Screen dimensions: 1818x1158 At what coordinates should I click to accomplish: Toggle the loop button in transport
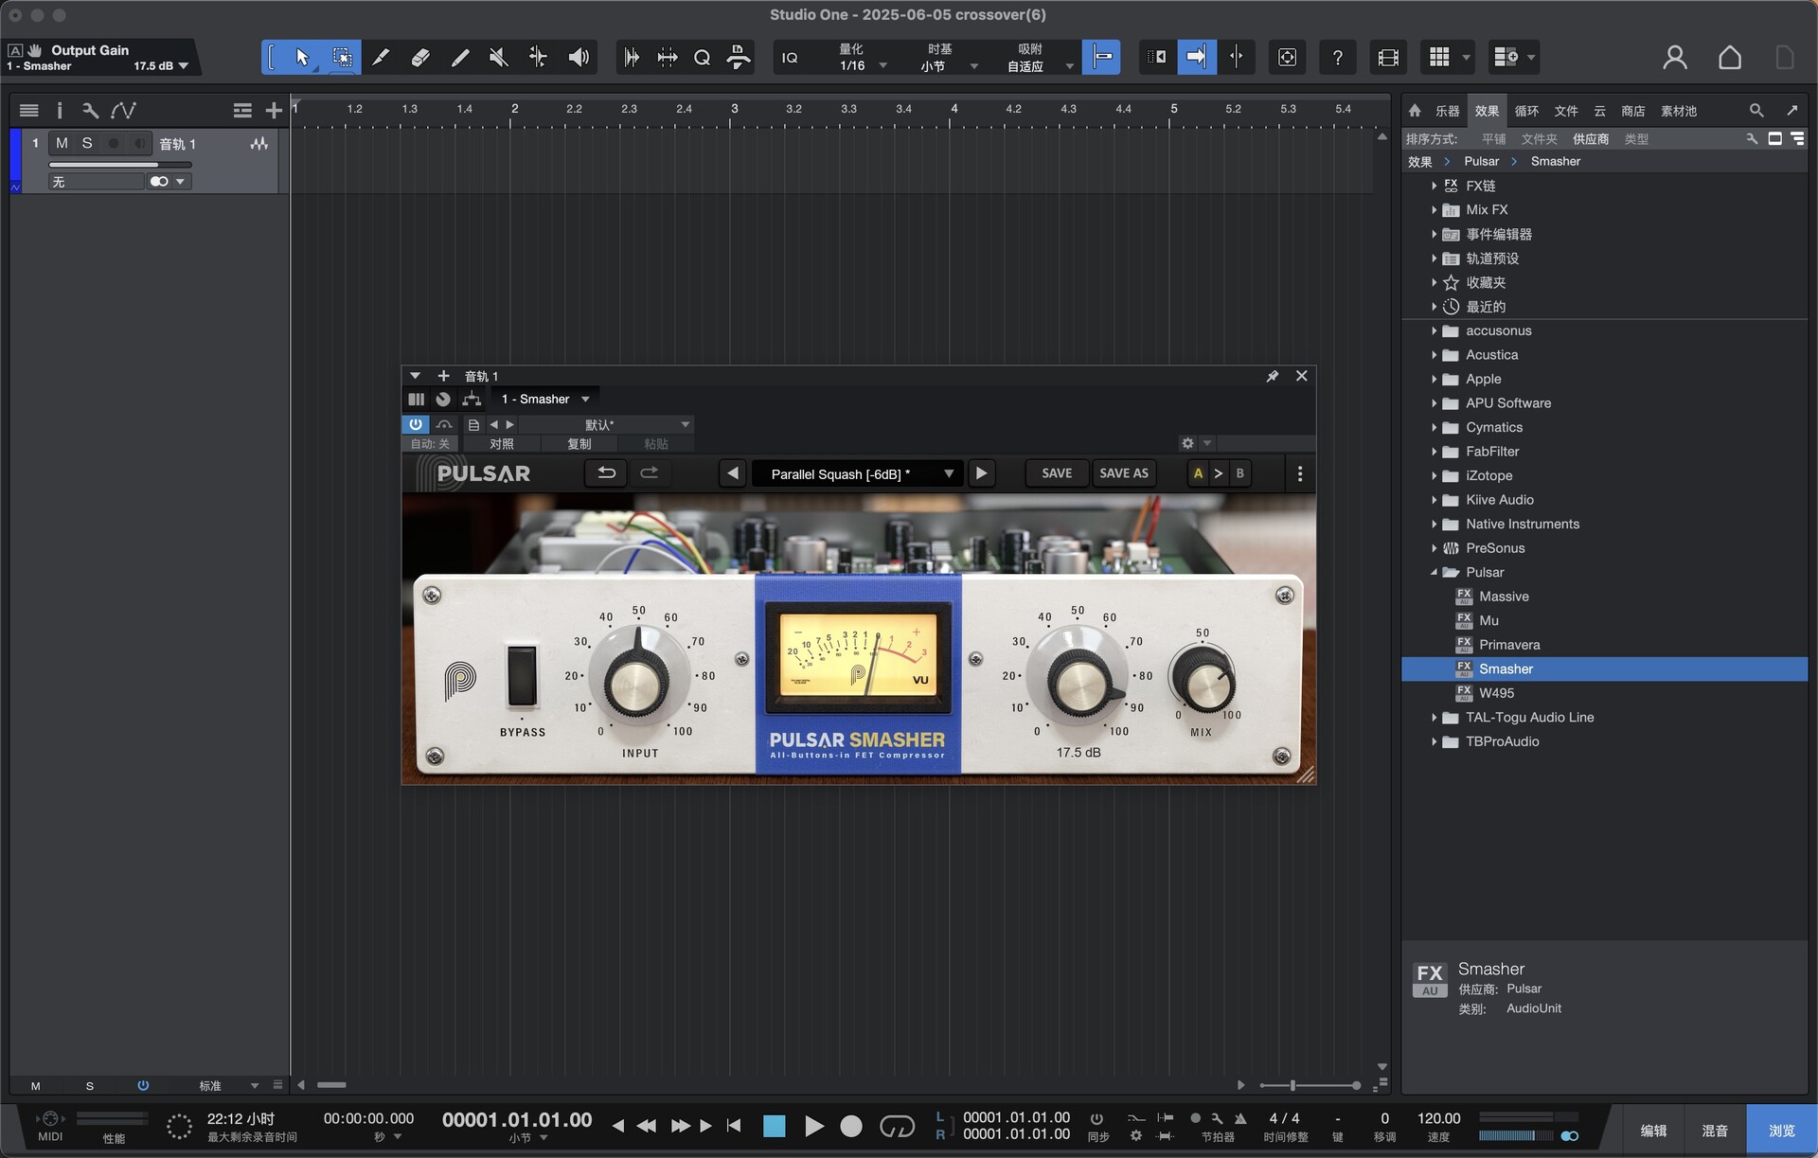tap(897, 1126)
